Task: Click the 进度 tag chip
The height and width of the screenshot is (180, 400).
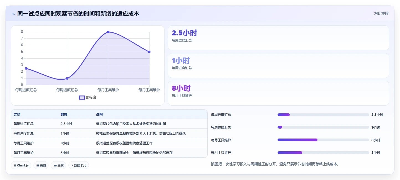Action: 58,165
